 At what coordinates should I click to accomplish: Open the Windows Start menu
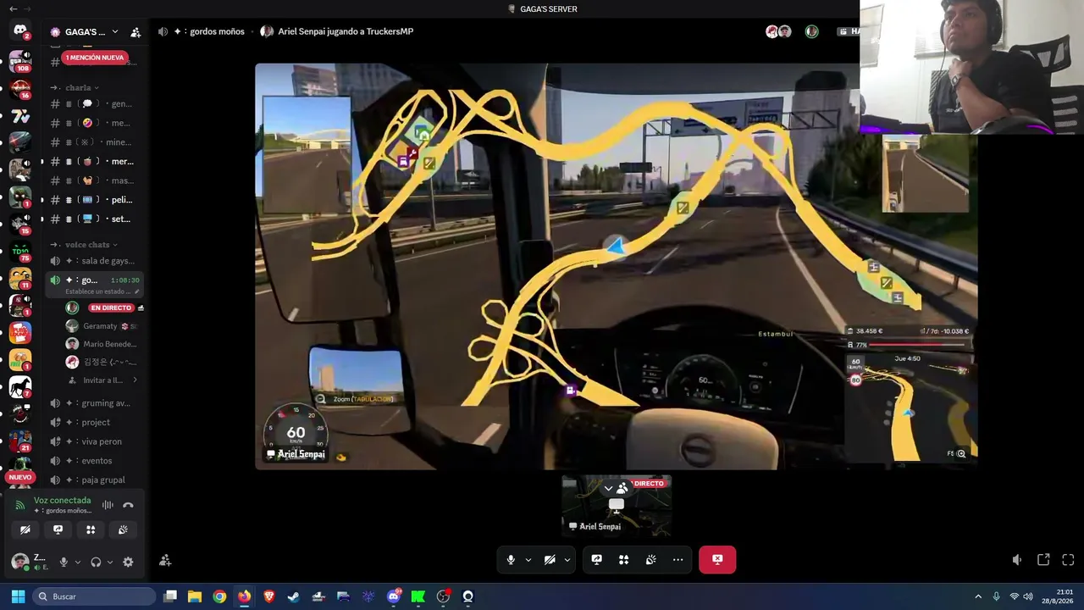[x=18, y=596]
